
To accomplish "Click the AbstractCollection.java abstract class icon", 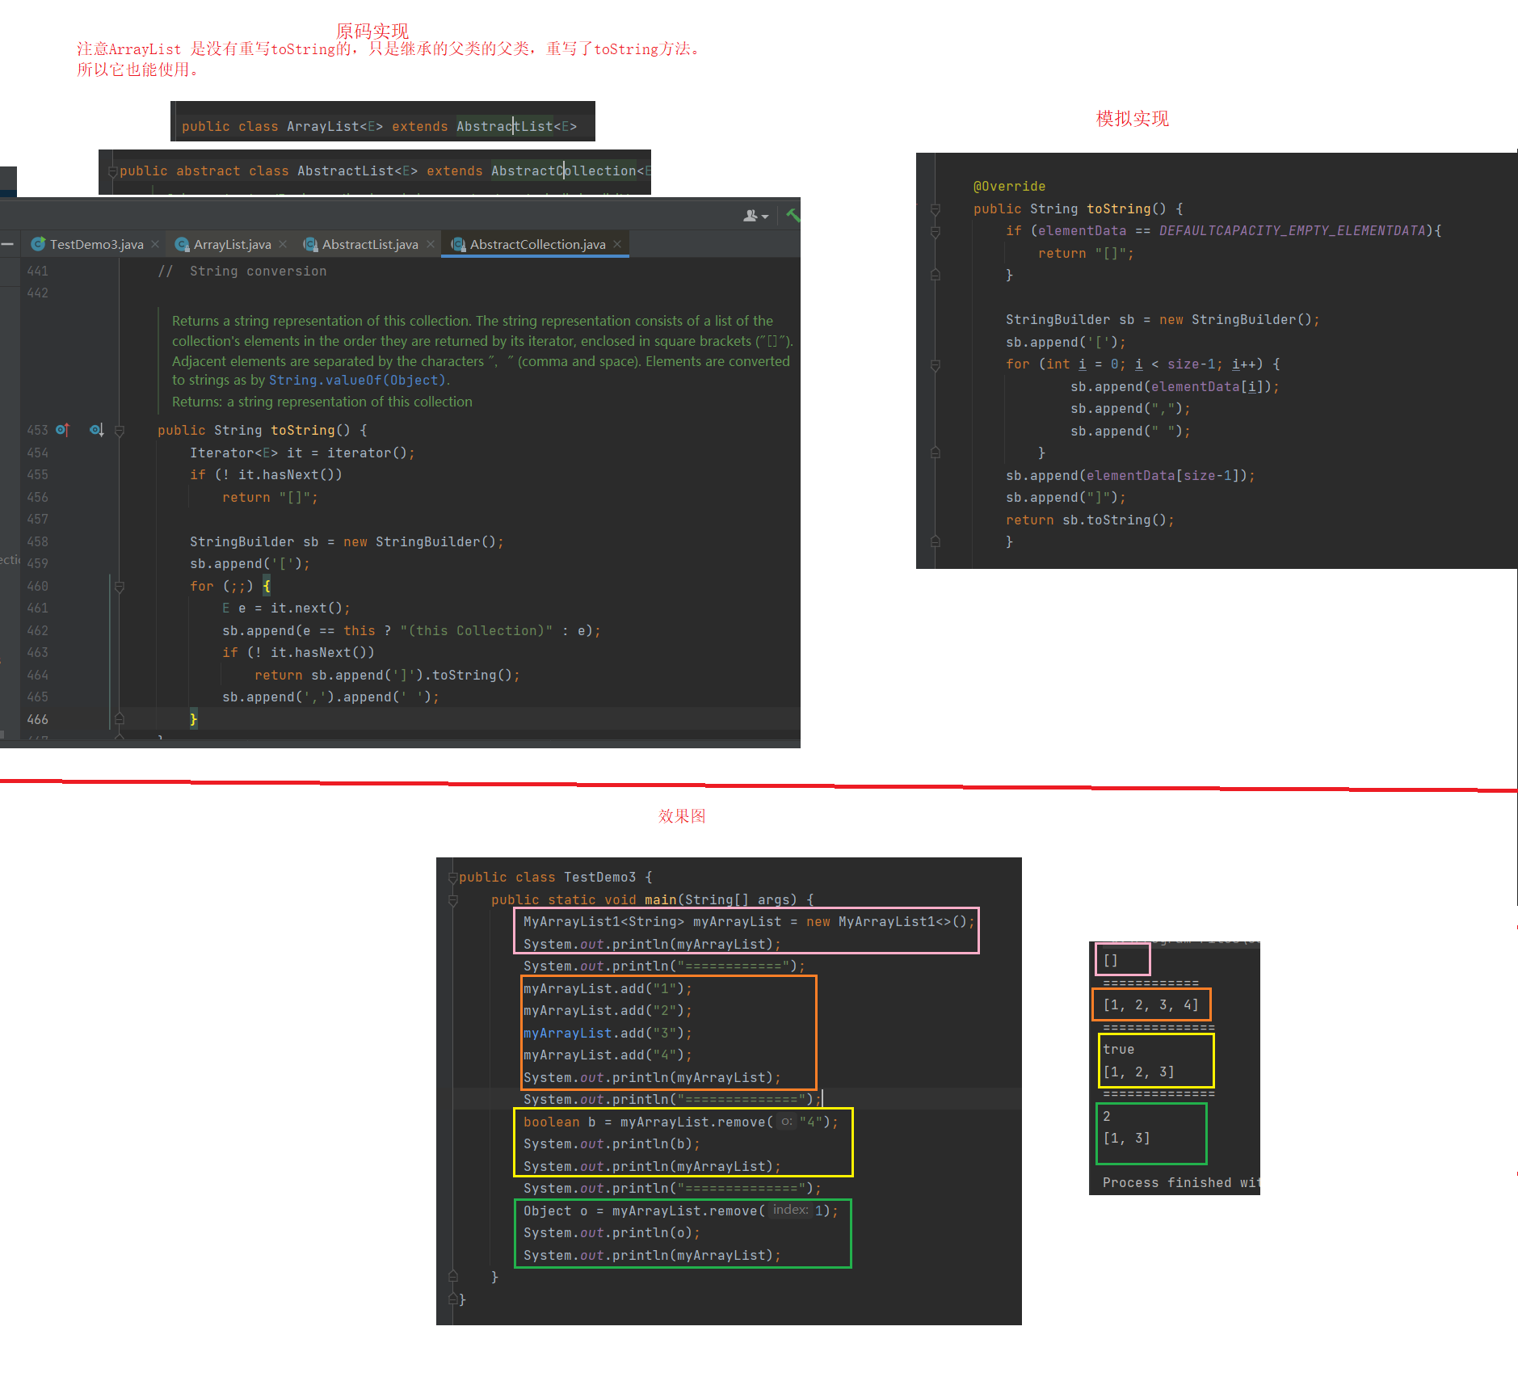I will [457, 244].
